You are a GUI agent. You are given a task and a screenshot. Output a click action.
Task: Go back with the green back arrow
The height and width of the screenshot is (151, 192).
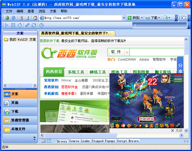[x=7, y=18]
